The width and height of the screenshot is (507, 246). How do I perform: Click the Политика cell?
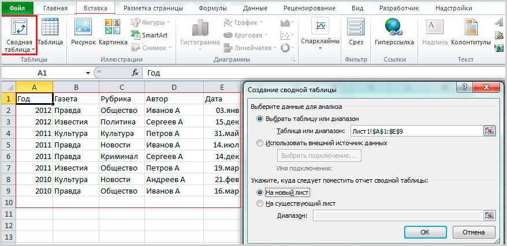122,122
